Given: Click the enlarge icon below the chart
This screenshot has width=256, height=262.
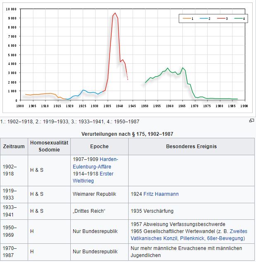Looking at the screenshot, I should coord(251,120).
